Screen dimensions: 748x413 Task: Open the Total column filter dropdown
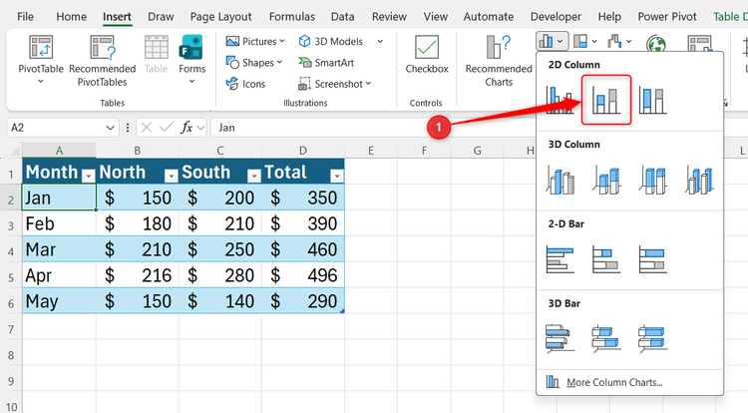click(x=337, y=176)
